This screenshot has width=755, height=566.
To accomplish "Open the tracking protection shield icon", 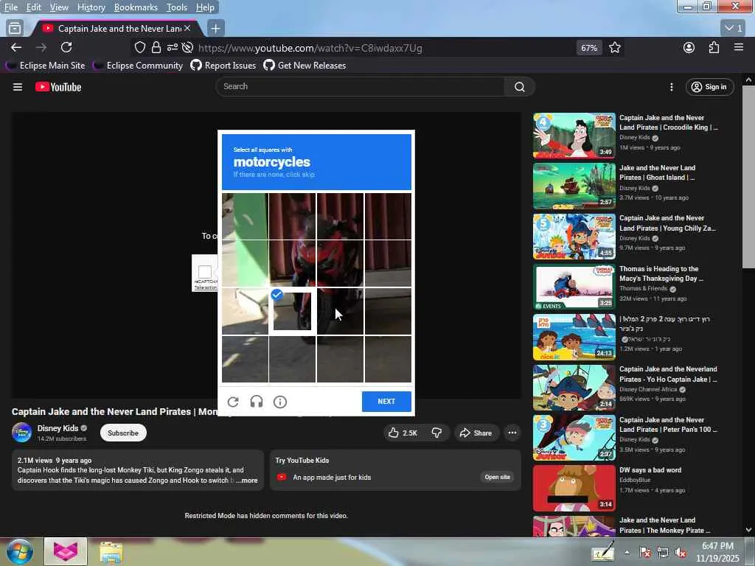I will coord(139,47).
